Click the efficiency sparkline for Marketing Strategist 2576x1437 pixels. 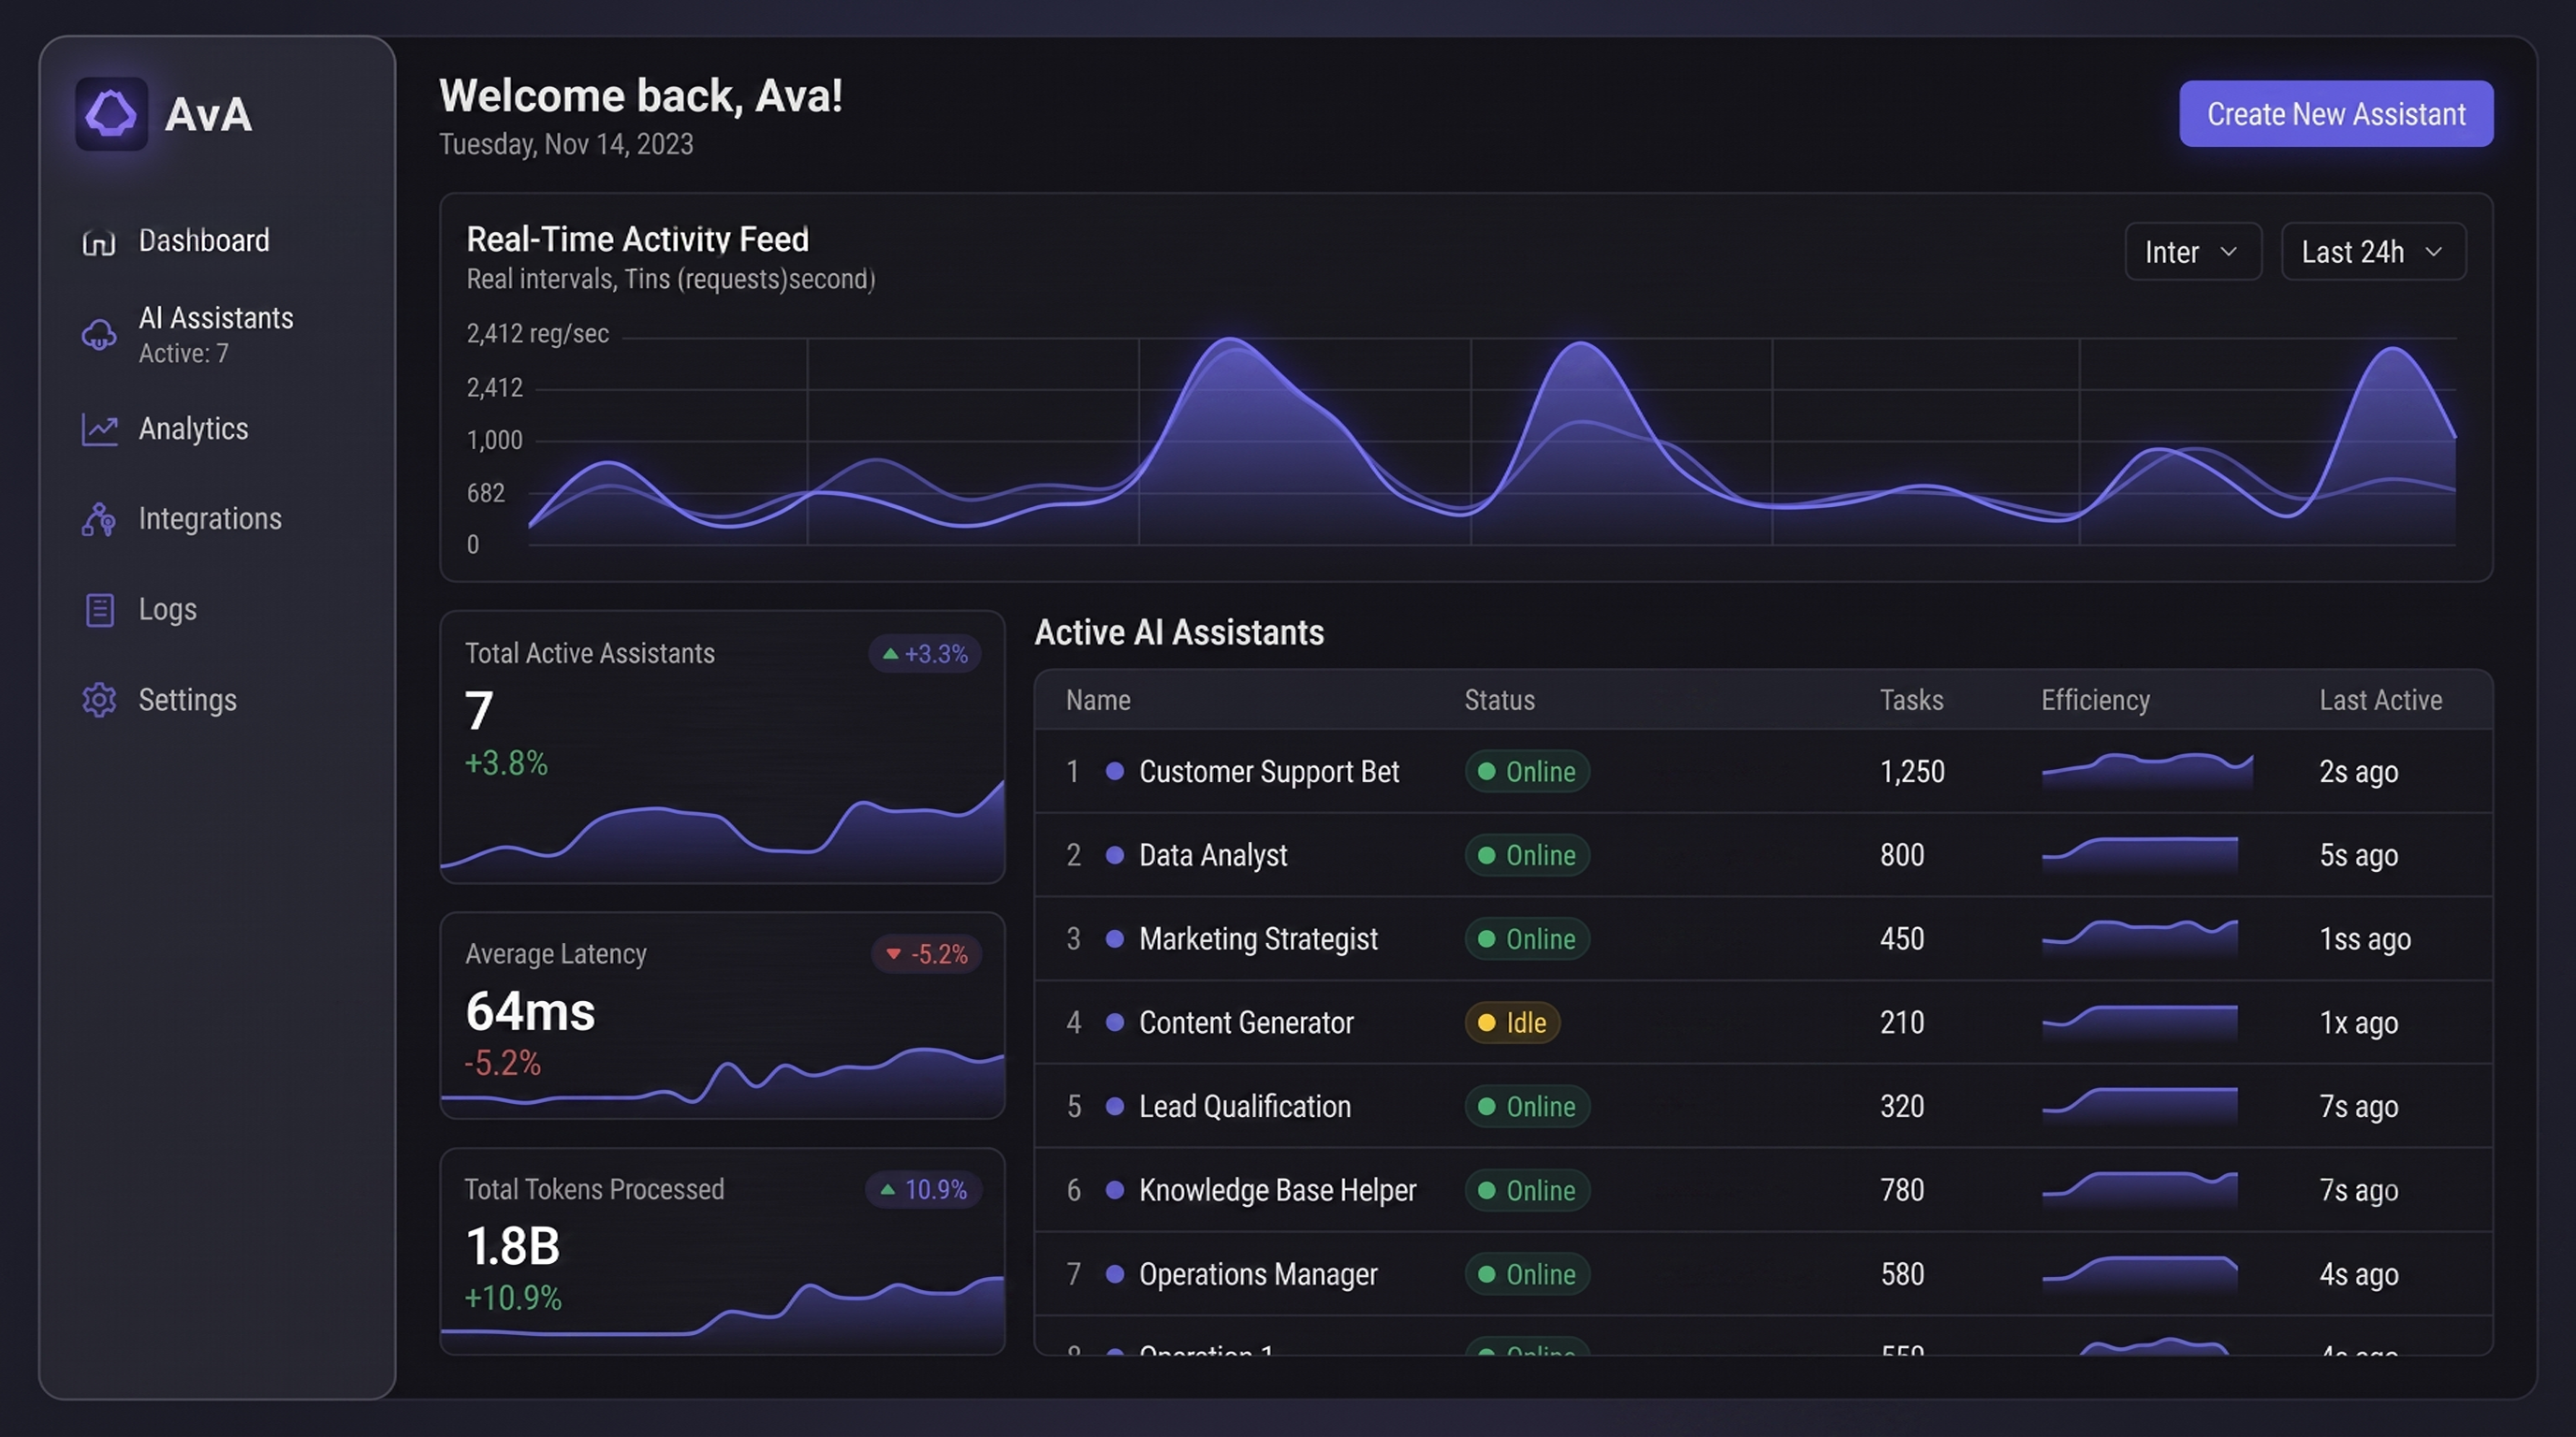(x=2139, y=939)
